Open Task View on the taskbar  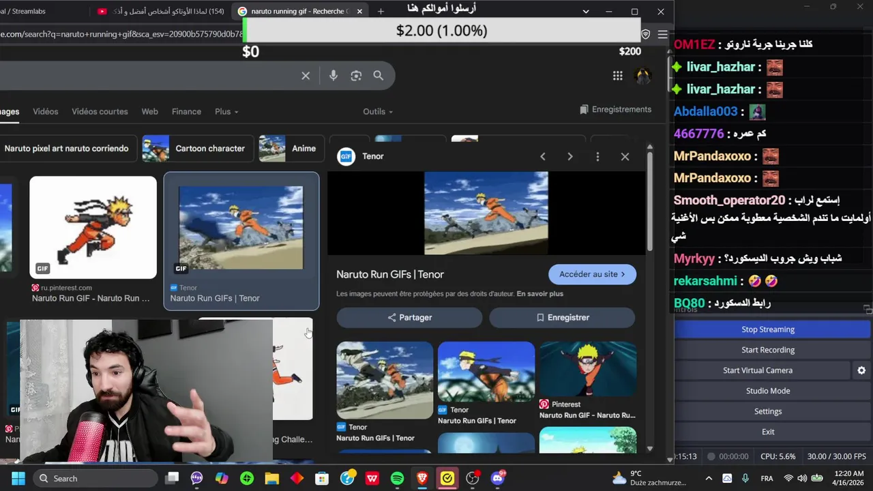pyautogui.click(x=172, y=478)
